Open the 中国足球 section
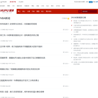The width and height of the screenshot is (98, 98). coord(27,6)
